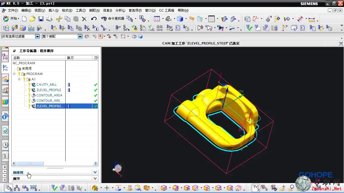344x193 pixels.
Task: Pin the Operation Navigator panel
Action: [14, 51]
